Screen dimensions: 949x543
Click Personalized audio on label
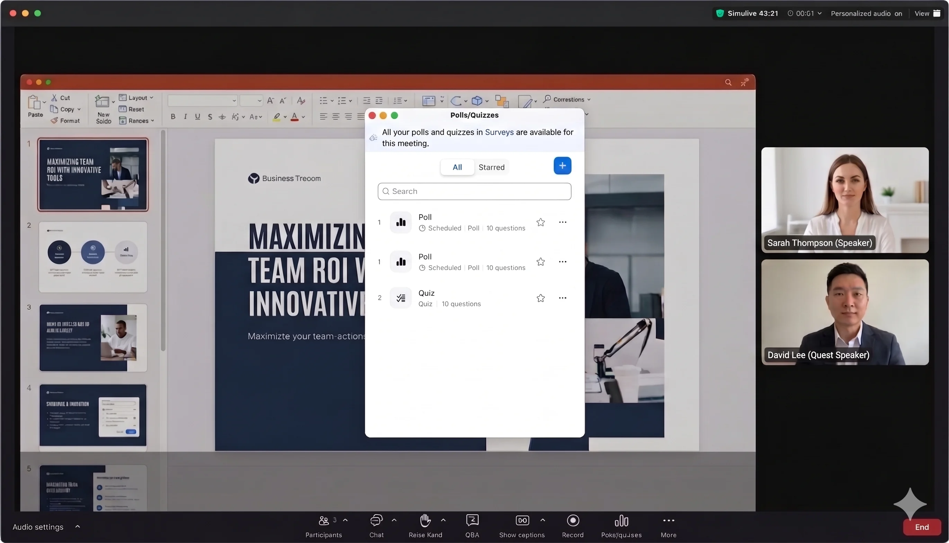[866, 14]
